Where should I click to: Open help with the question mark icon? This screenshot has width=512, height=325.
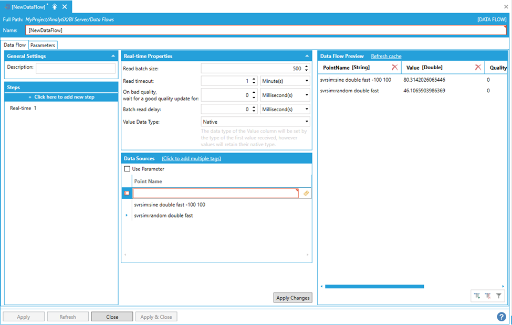tap(501, 317)
